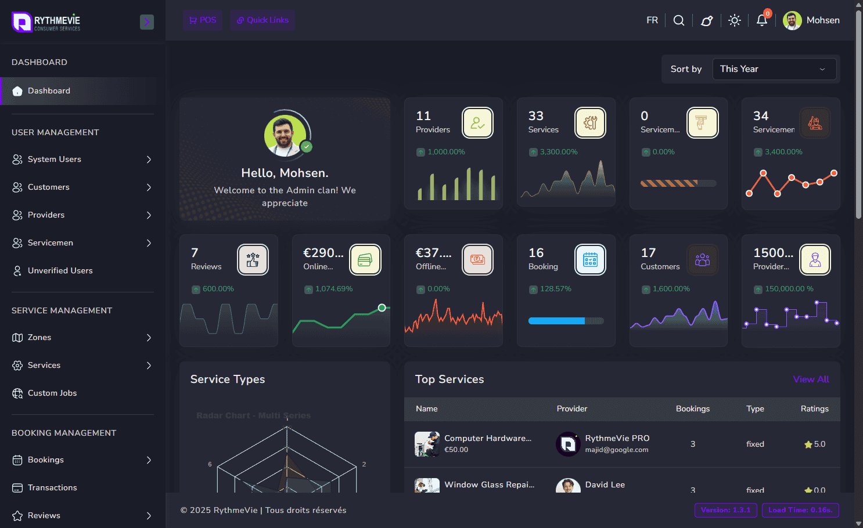Click Version: 1.3.1 badge
This screenshot has height=528, width=863.
(725, 511)
